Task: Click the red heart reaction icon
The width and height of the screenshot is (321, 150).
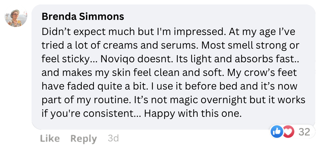Action: 288,132
